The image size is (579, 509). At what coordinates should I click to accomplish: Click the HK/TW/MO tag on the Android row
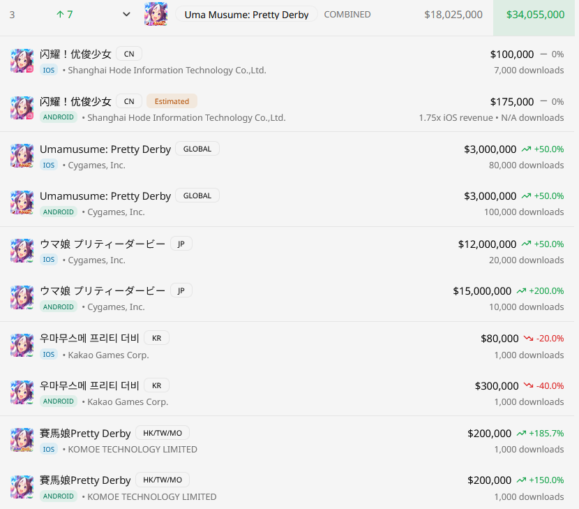(163, 480)
